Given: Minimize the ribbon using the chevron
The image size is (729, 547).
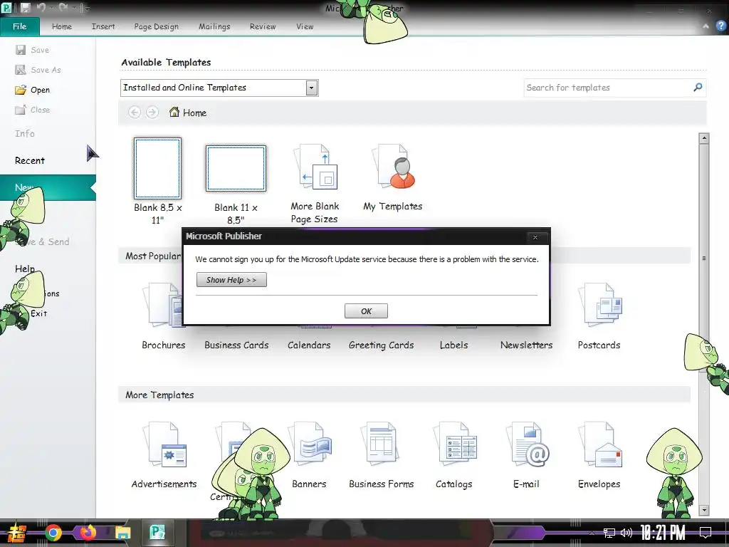Looking at the screenshot, I should [706, 26].
